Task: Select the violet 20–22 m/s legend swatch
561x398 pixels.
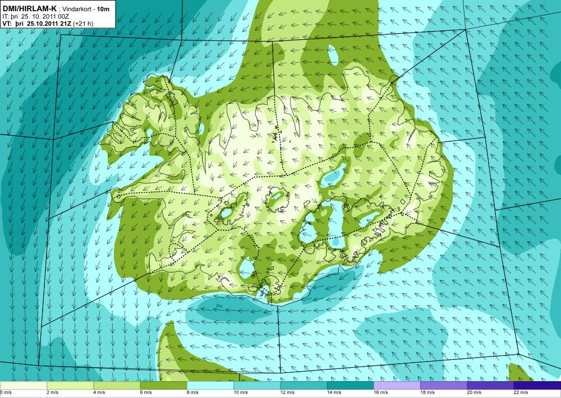Action: click(490, 386)
